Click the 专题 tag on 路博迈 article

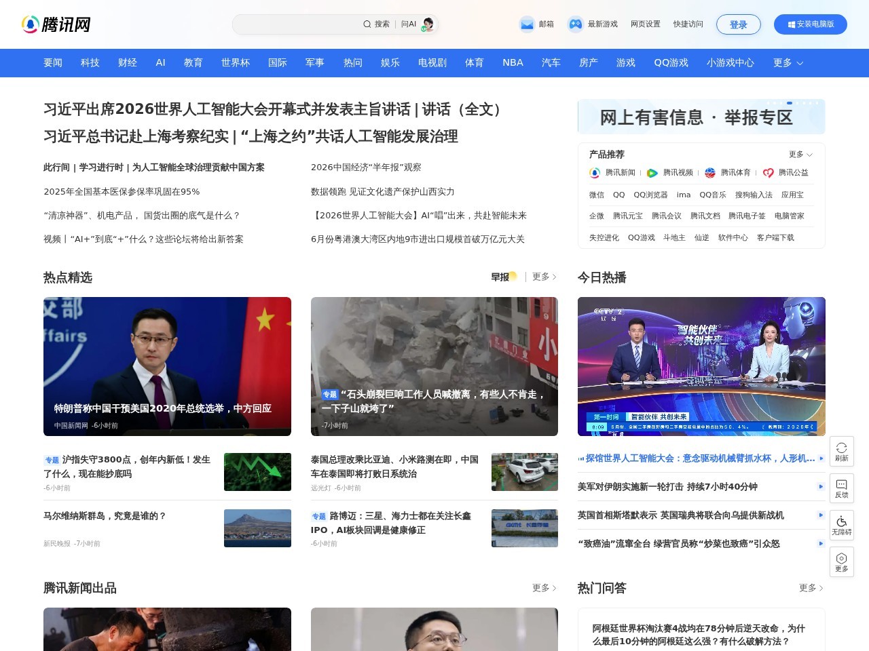[x=319, y=516]
